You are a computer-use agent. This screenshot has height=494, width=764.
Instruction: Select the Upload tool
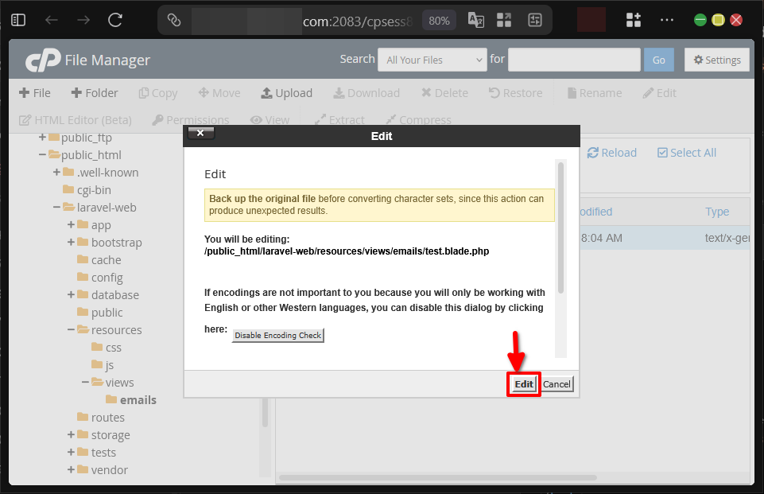287,92
